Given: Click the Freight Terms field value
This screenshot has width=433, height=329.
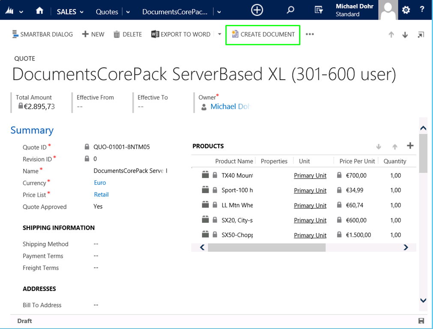Looking at the screenshot, I should click(96, 268).
